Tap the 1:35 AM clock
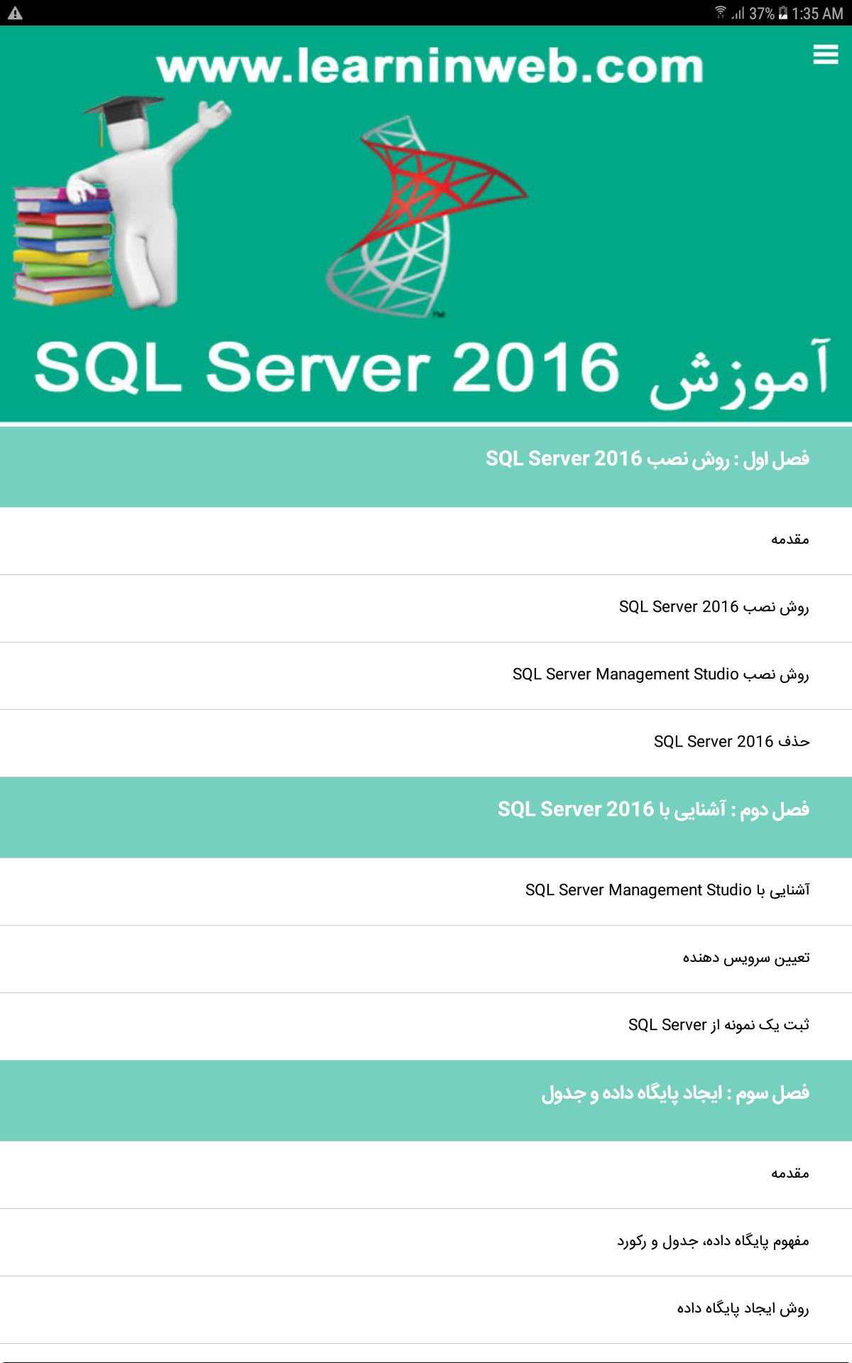This screenshot has height=1363, width=852. coord(817,13)
